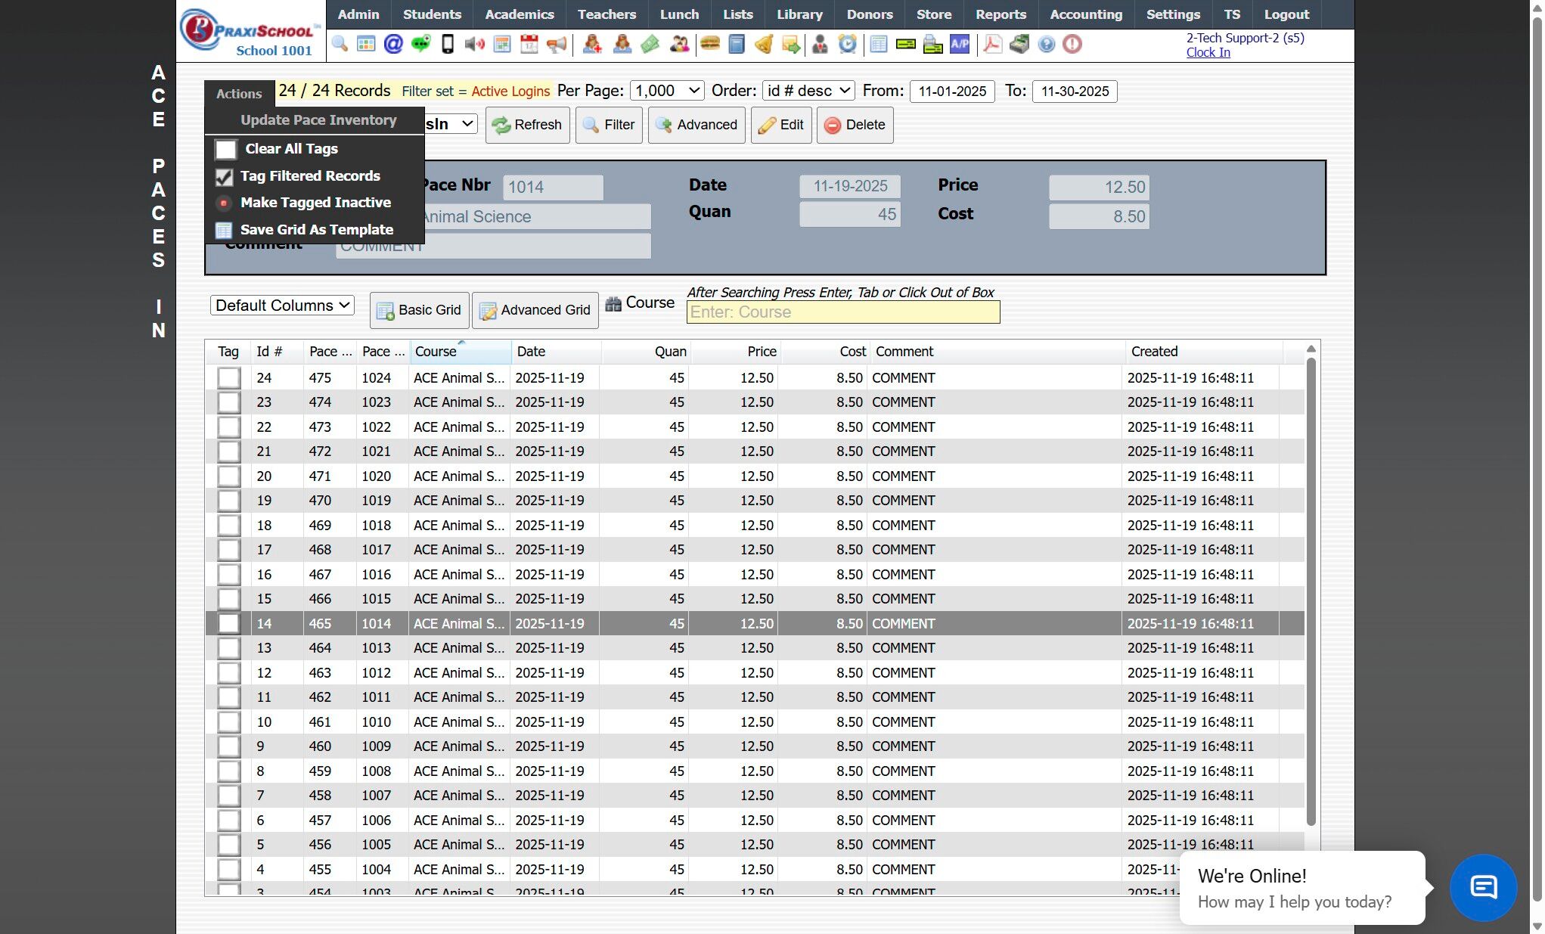Tick the tag checkbox for record id 10
The height and width of the screenshot is (934, 1545).
tap(228, 722)
